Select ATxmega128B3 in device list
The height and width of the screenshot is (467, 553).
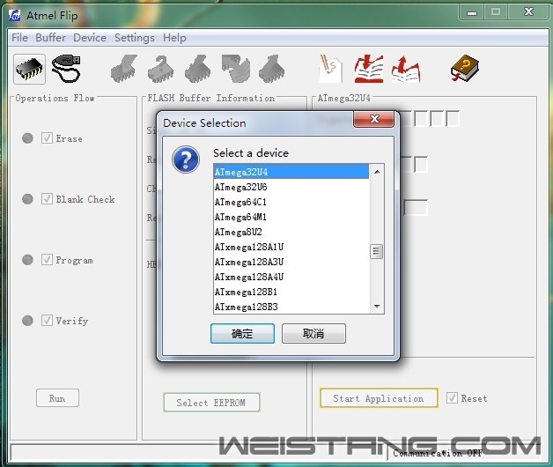click(291, 307)
